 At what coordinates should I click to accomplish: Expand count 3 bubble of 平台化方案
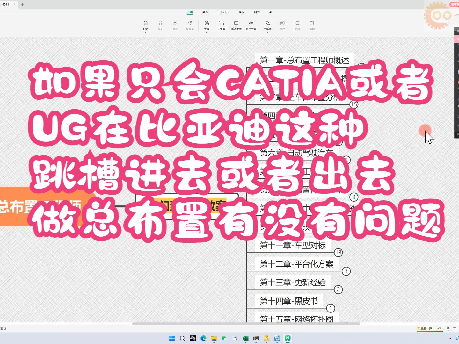click(x=346, y=271)
